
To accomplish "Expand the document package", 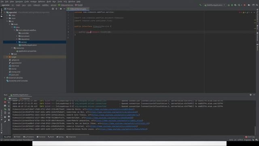I will [x=17, y=36].
